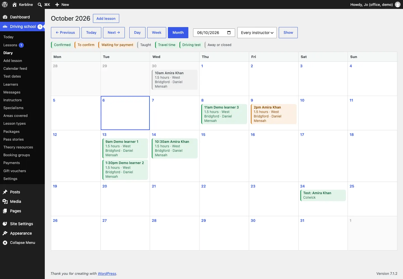403x279 pixels.
Task: Click the Driving test legend label
Action: coord(191,45)
